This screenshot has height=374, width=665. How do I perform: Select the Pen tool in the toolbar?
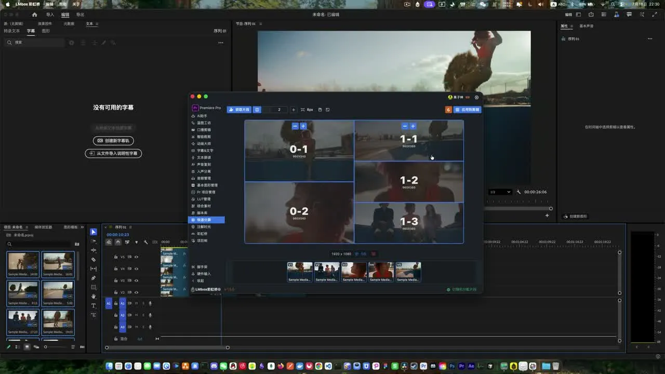[94, 278]
